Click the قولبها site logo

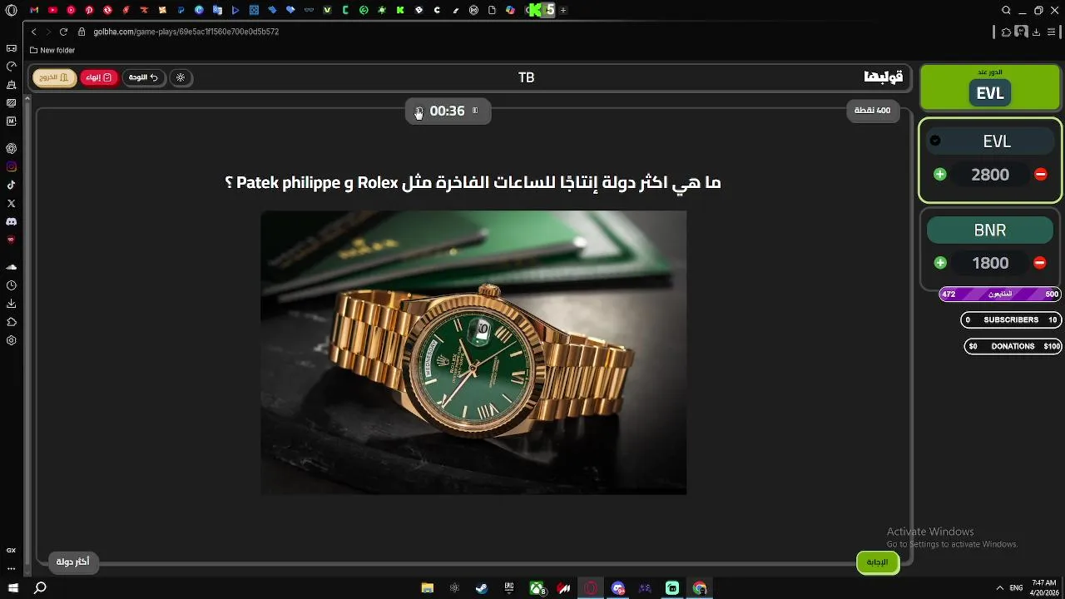tap(884, 77)
